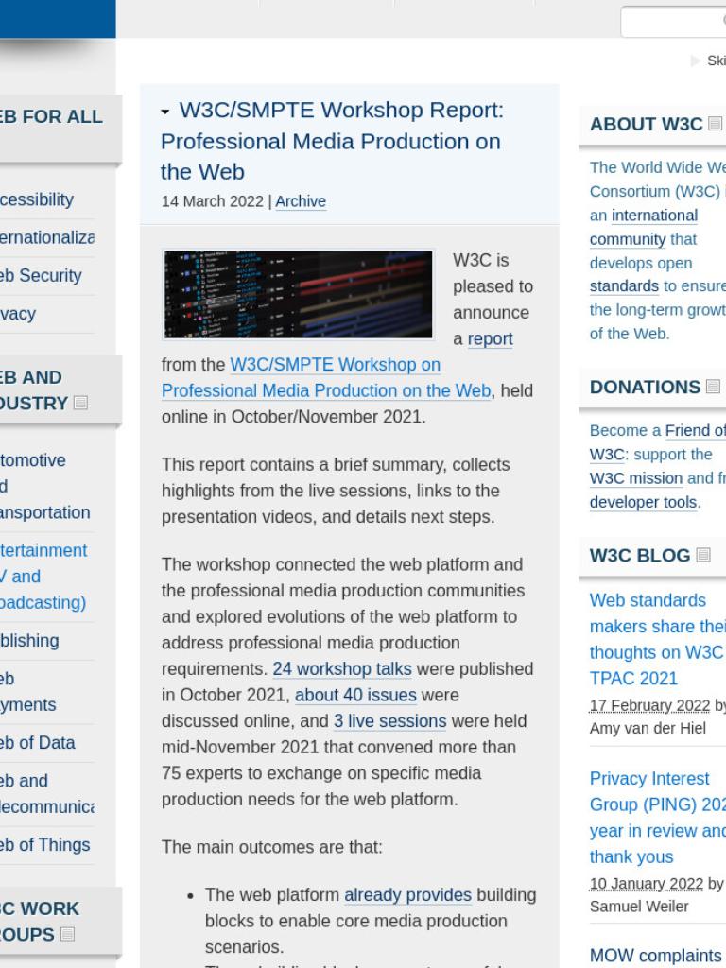The width and height of the screenshot is (726, 968).
Task: Click the WEB FOR ALL section heading
Action: (x=51, y=116)
